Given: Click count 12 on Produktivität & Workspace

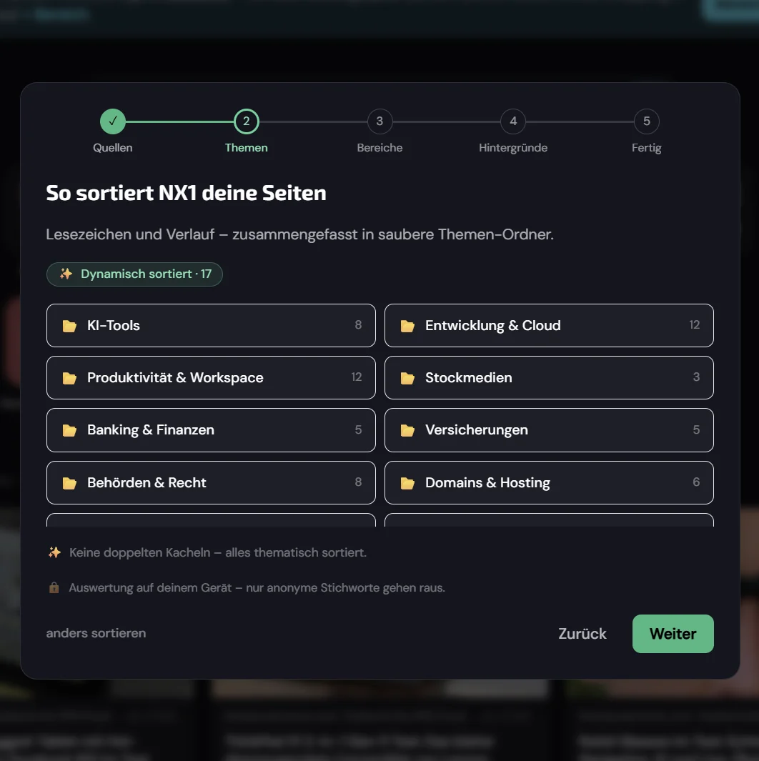Looking at the screenshot, I should pos(357,377).
